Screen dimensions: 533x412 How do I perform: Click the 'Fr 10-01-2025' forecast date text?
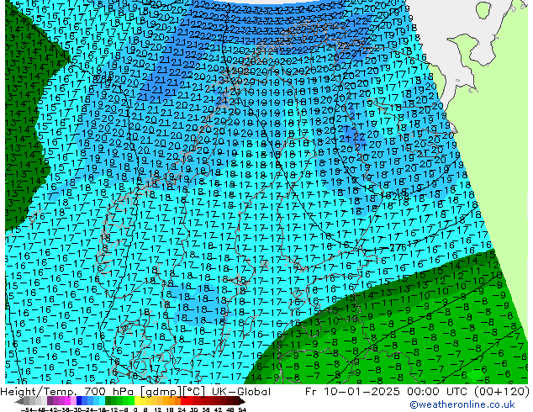352,392
